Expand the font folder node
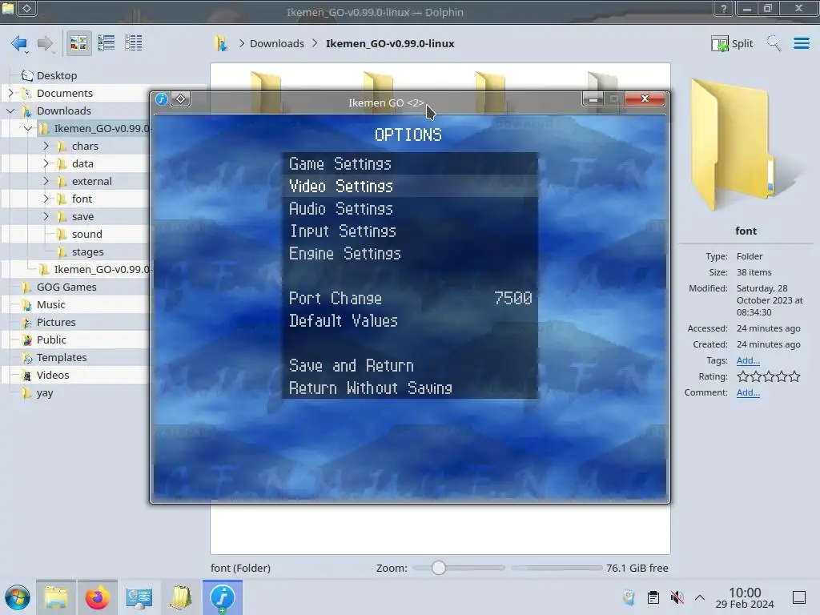 (x=46, y=199)
